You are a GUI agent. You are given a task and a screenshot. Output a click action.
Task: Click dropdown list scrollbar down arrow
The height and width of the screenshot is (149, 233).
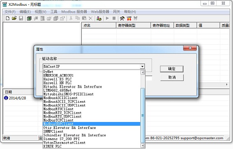(x=143, y=146)
